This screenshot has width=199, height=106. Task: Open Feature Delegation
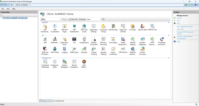click(65, 64)
